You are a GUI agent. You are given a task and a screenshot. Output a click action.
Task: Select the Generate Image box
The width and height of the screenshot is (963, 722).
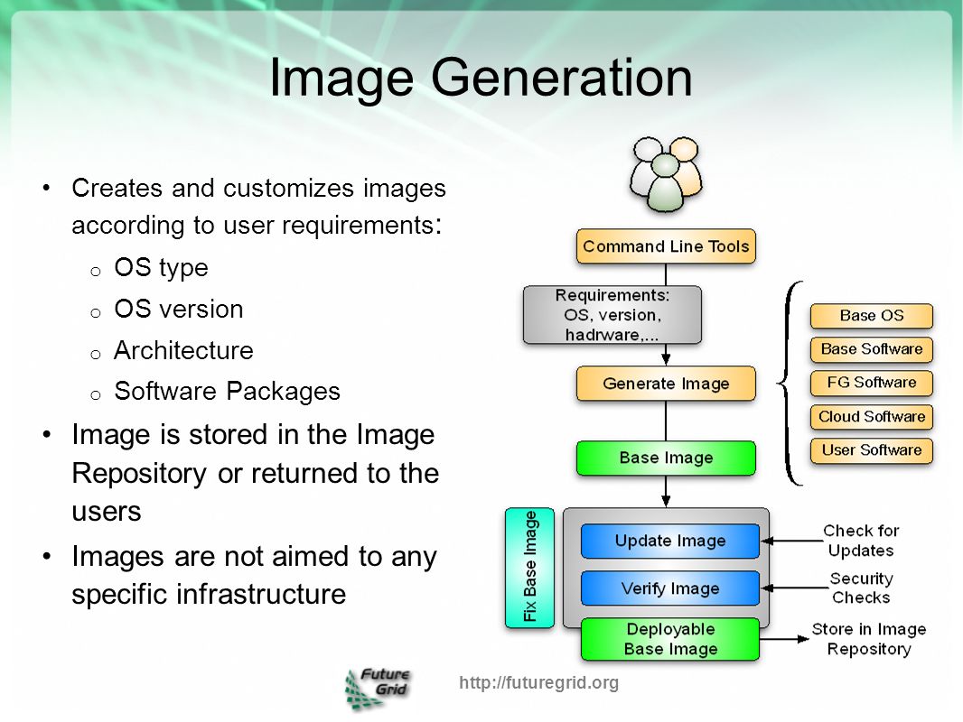(x=666, y=384)
